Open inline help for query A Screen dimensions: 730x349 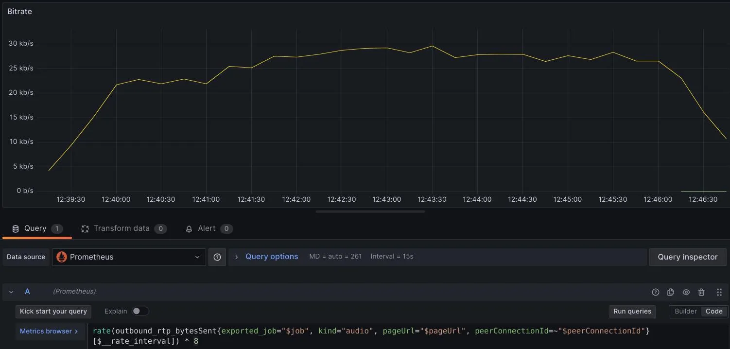pyautogui.click(x=656, y=292)
